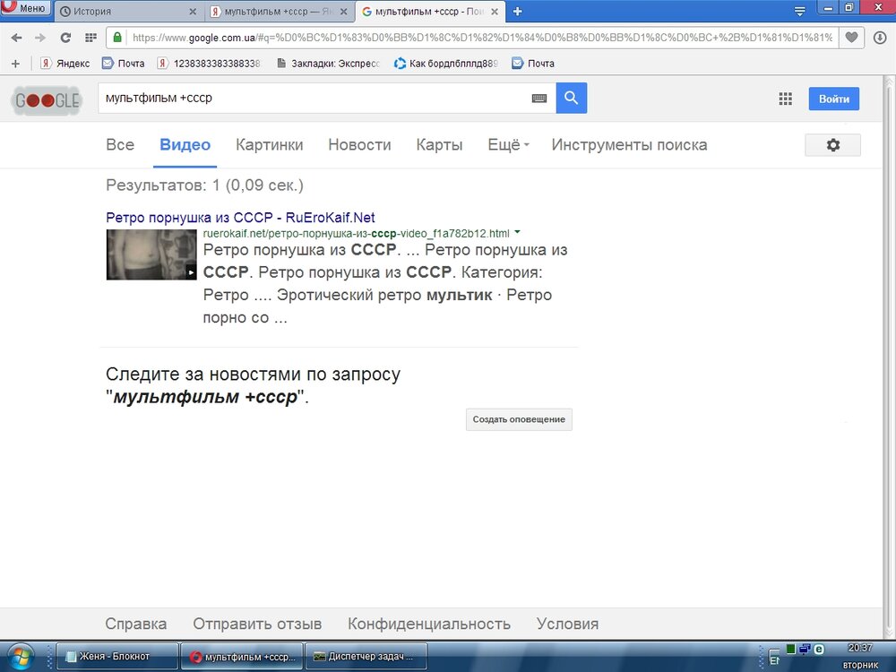The height and width of the screenshot is (672, 896).
Task: Open the search settings gear dropdown
Action: (832, 145)
